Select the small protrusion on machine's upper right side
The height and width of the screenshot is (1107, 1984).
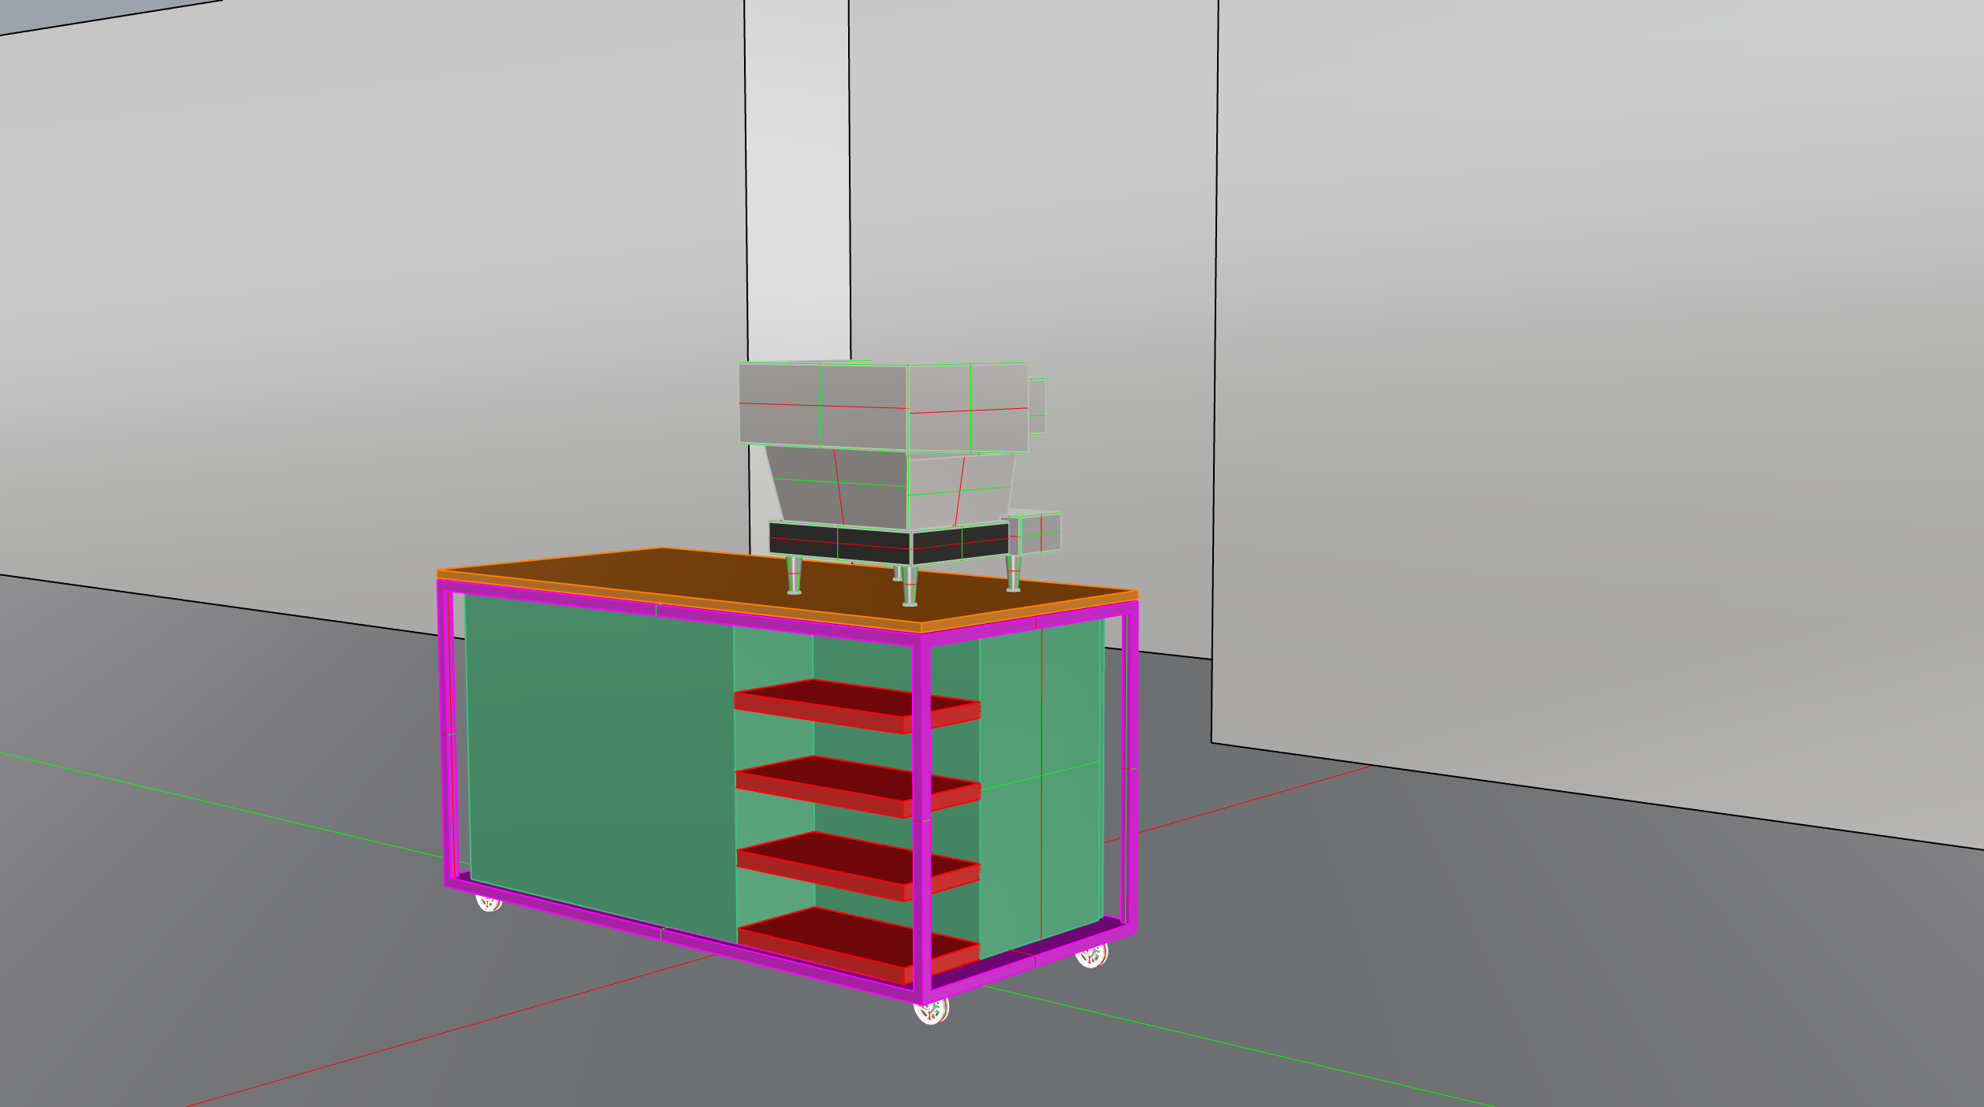pyautogui.click(x=1037, y=406)
